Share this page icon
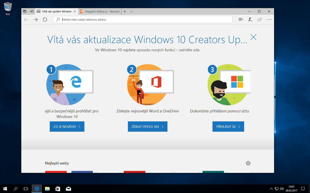The height and width of the screenshot is (193, 310). (x=260, y=20)
